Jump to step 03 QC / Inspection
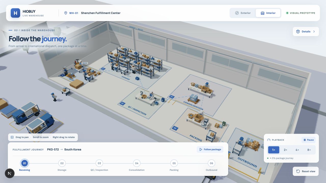Screen dimensions: 326x183 pyautogui.click(x=99, y=163)
